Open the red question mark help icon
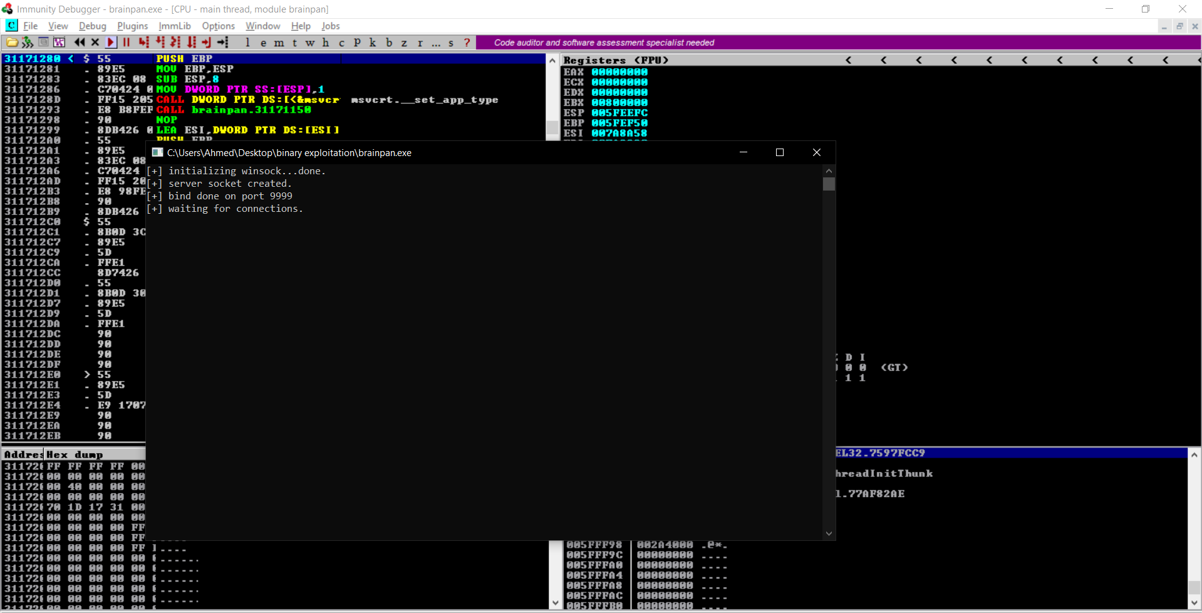The height and width of the screenshot is (613, 1202). pyautogui.click(x=467, y=43)
